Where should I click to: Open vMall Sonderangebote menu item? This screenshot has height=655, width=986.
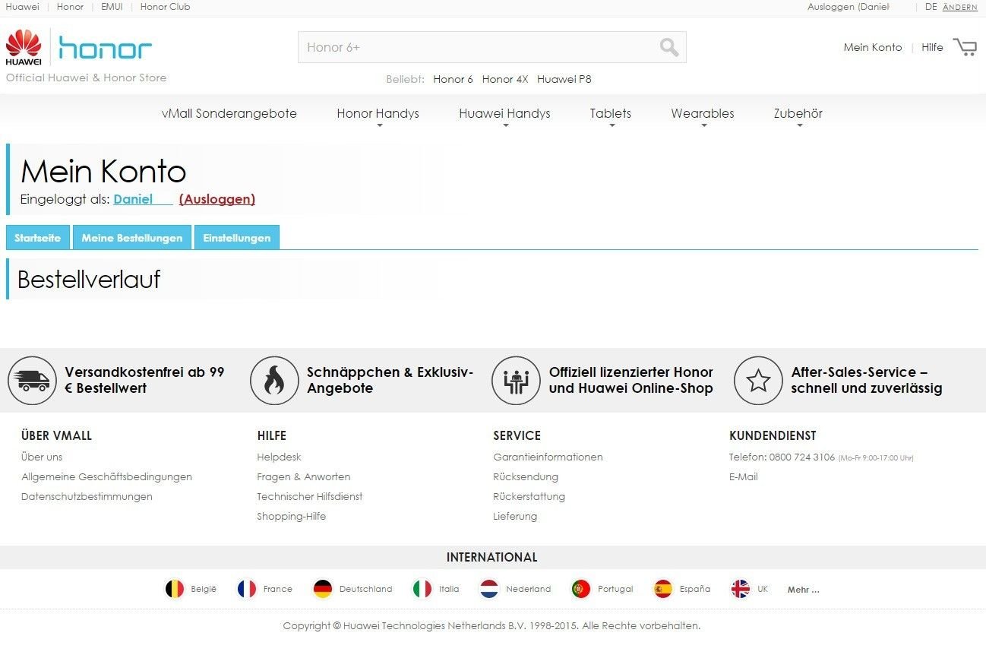coord(229,113)
